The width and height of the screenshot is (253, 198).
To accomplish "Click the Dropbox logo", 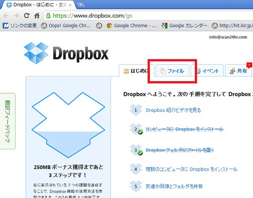I will click(x=66, y=53).
